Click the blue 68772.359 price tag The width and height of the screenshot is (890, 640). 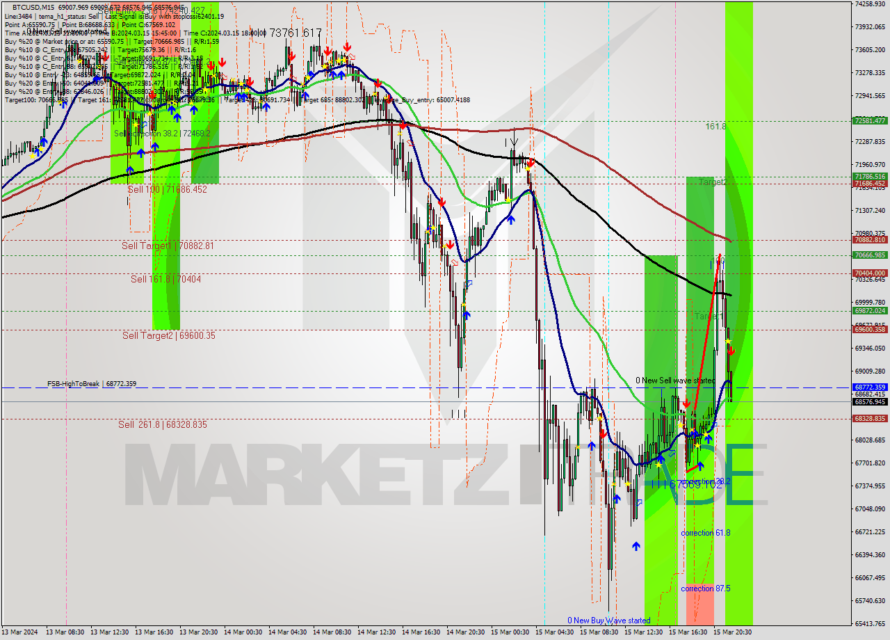coord(870,387)
